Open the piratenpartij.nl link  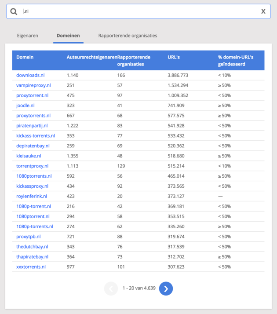(32, 126)
